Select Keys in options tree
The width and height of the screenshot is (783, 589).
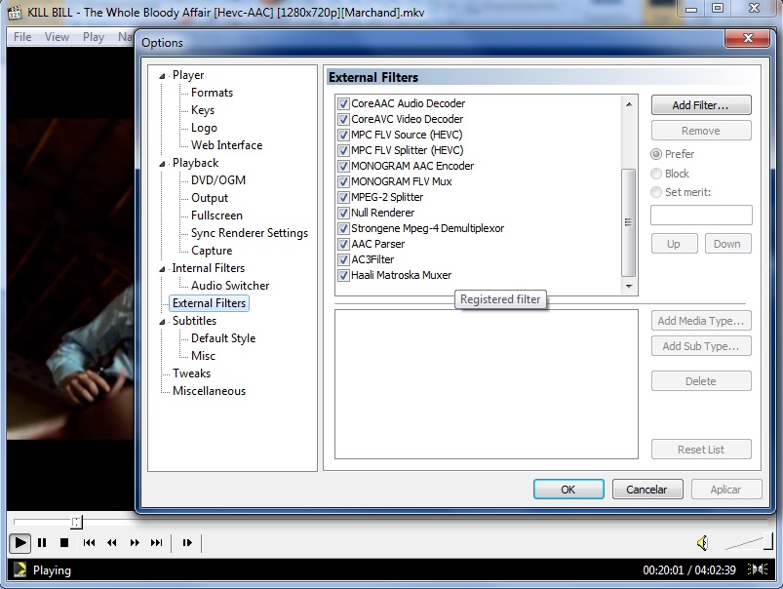click(203, 110)
